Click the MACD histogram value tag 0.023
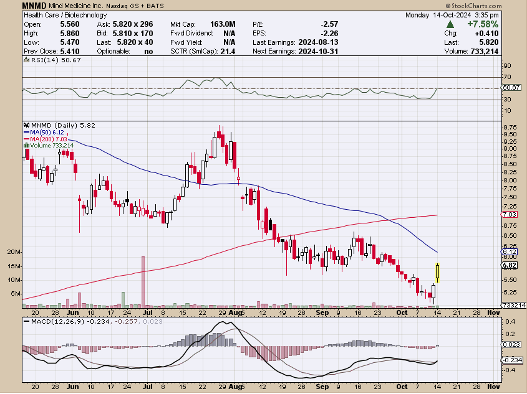Image resolution: width=527 pixels, height=394 pixels. (x=511, y=344)
